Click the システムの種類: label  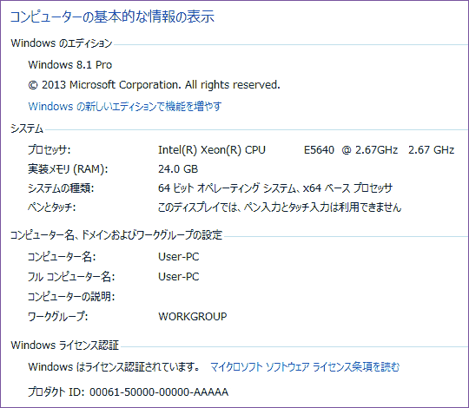pyautogui.click(x=61, y=188)
